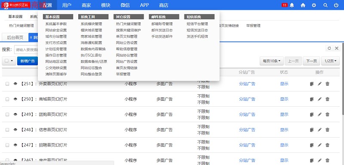Screen dimensions: 344x165
Task: Select 邮箱账号管理 menu entry
Action: [162, 24]
